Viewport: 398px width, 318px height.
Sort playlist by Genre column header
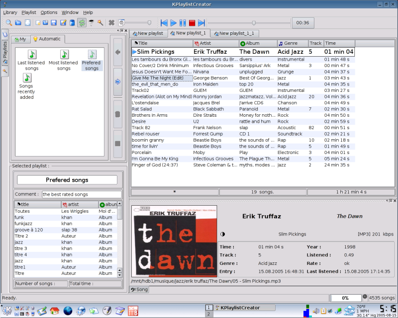293,43
